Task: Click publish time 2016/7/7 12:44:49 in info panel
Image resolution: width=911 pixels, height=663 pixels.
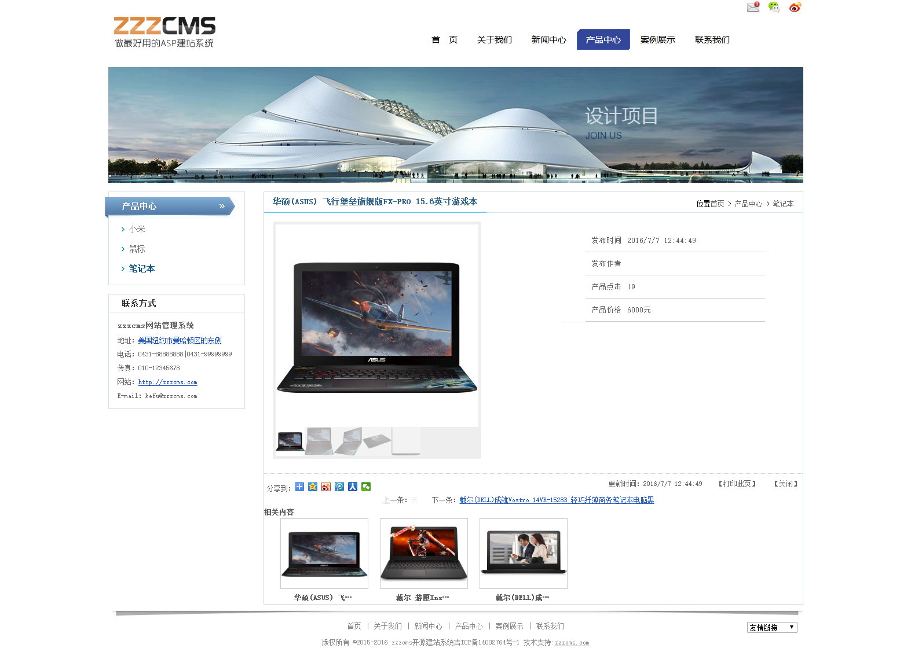Action: click(x=661, y=241)
